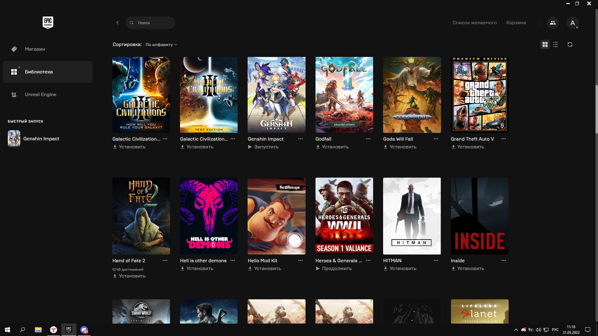Launch Genshin Impact from quick launch
Image resolution: width=598 pixels, height=336 pixels.
pyautogui.click(x=34, y=139)
